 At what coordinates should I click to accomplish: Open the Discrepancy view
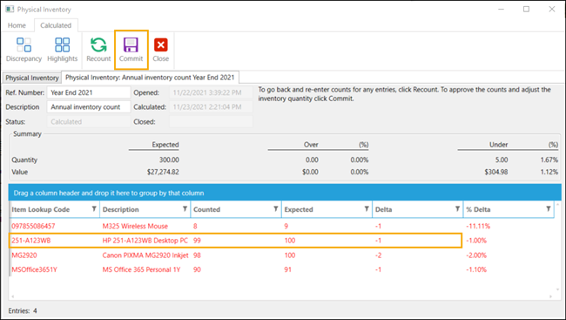[x=24, y=50]
